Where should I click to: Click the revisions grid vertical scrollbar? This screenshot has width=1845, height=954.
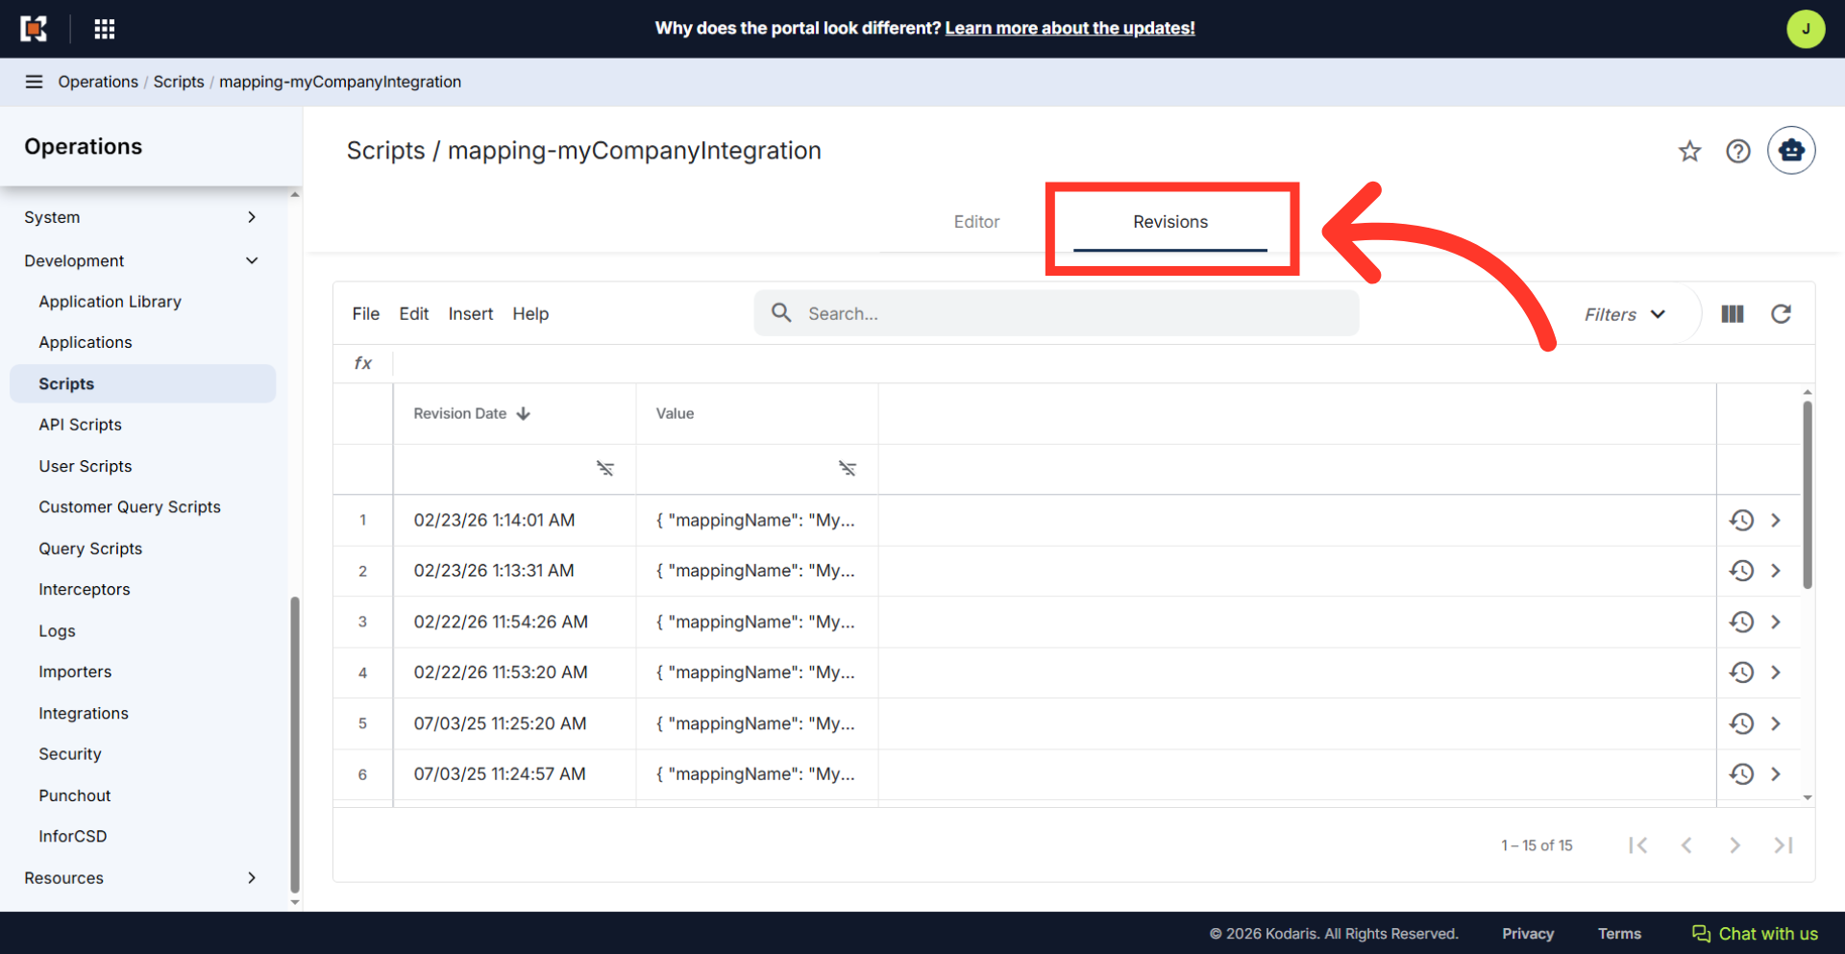pyautogui.click(x=1808, y=495)
